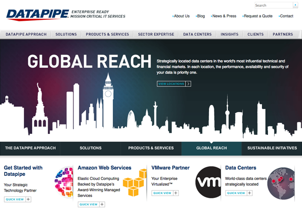This screenshot has width=302, height=212.
Task: Open Clients menu item
Action: (256, 34)
